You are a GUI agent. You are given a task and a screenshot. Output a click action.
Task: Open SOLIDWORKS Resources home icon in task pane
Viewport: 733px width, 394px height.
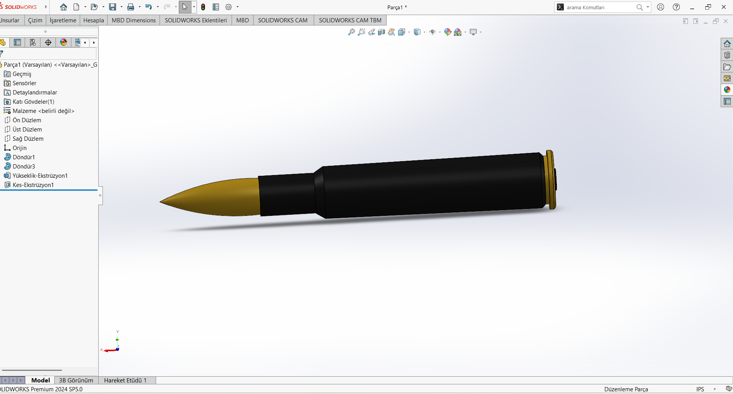[x=727, y=44]
